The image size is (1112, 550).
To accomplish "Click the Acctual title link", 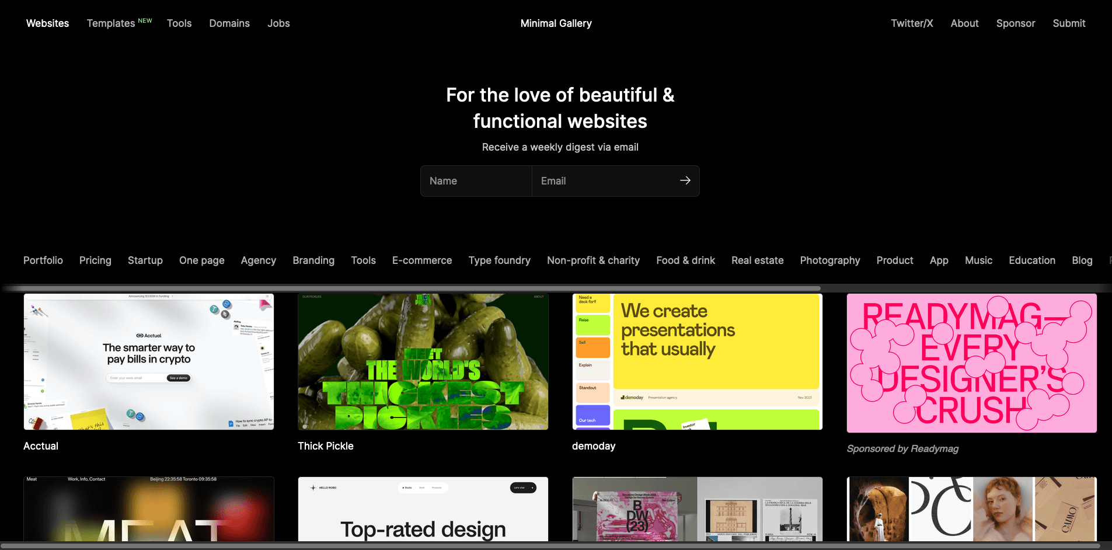I will [41, 446].
